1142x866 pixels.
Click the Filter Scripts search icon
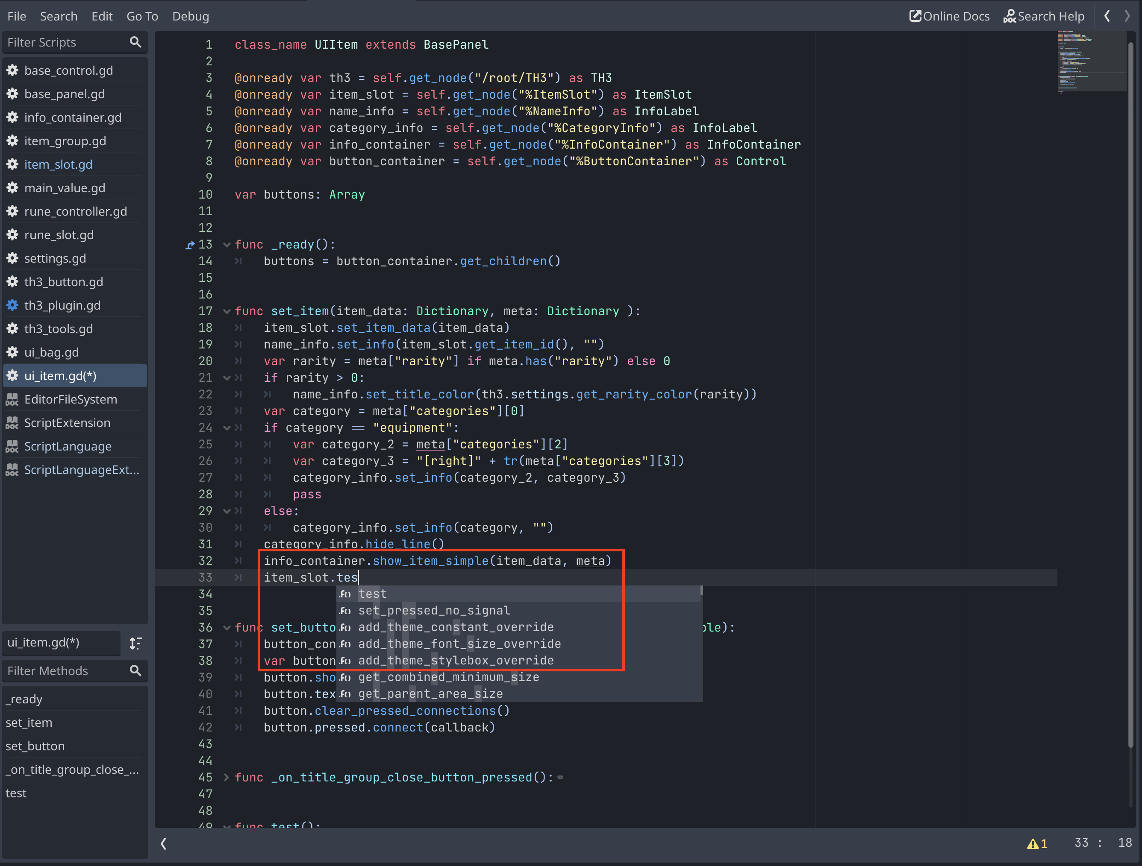(x=135, y=42)
